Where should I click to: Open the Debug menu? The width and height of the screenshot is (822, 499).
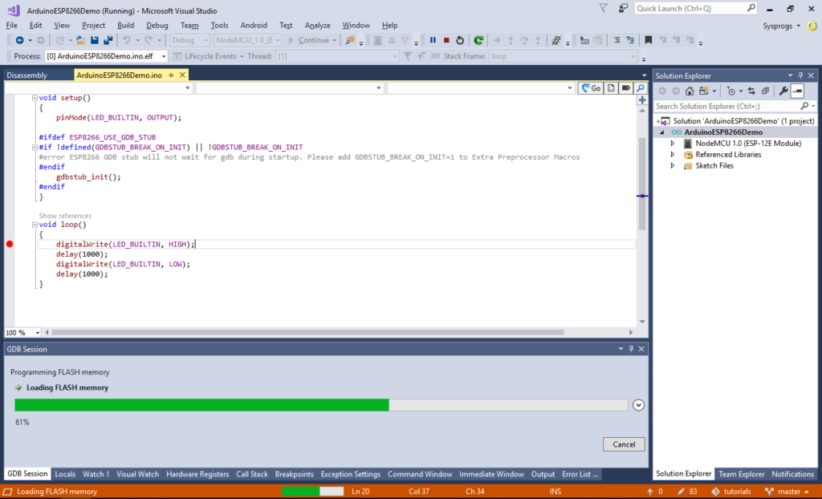[x=157, y=25]
